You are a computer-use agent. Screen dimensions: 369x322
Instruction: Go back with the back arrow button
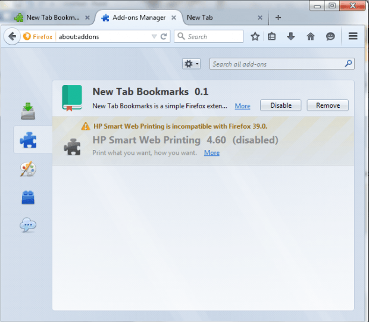12,36
